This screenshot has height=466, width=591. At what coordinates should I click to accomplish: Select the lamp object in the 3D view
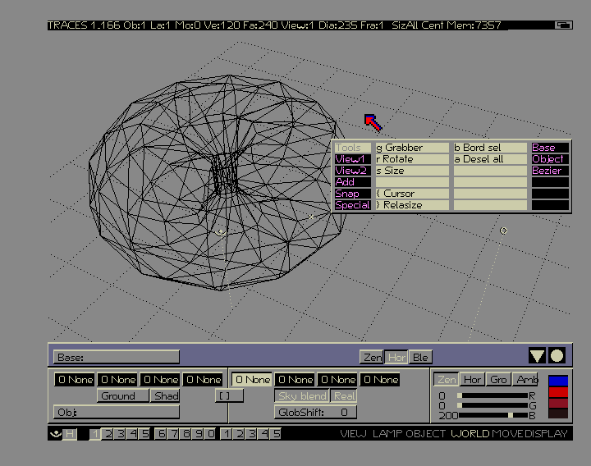[503, 231]
